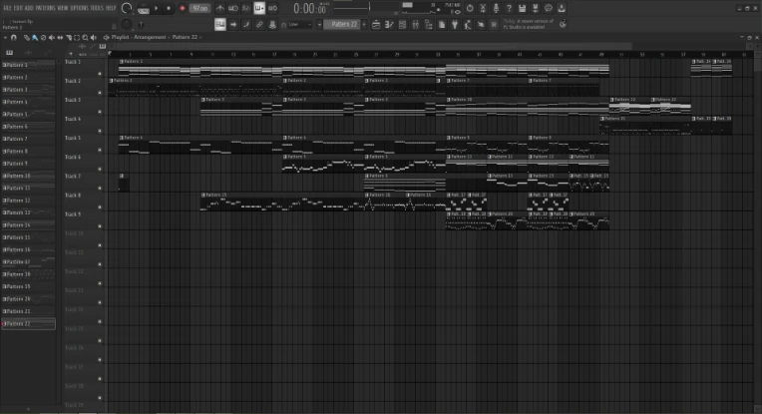This screenshot has height=414, width=762.
Task: Select the Zoom tool in playlist toolbar
Action: tap(86, 37)
